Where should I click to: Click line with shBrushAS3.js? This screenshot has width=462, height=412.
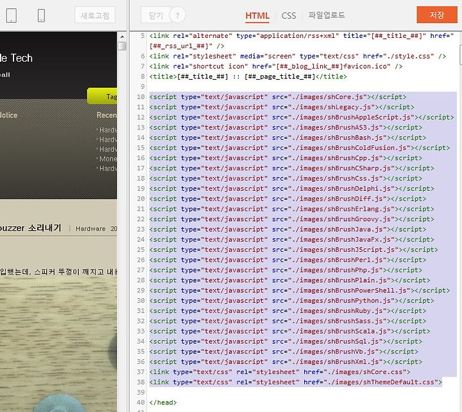click(x=286, y=127)
